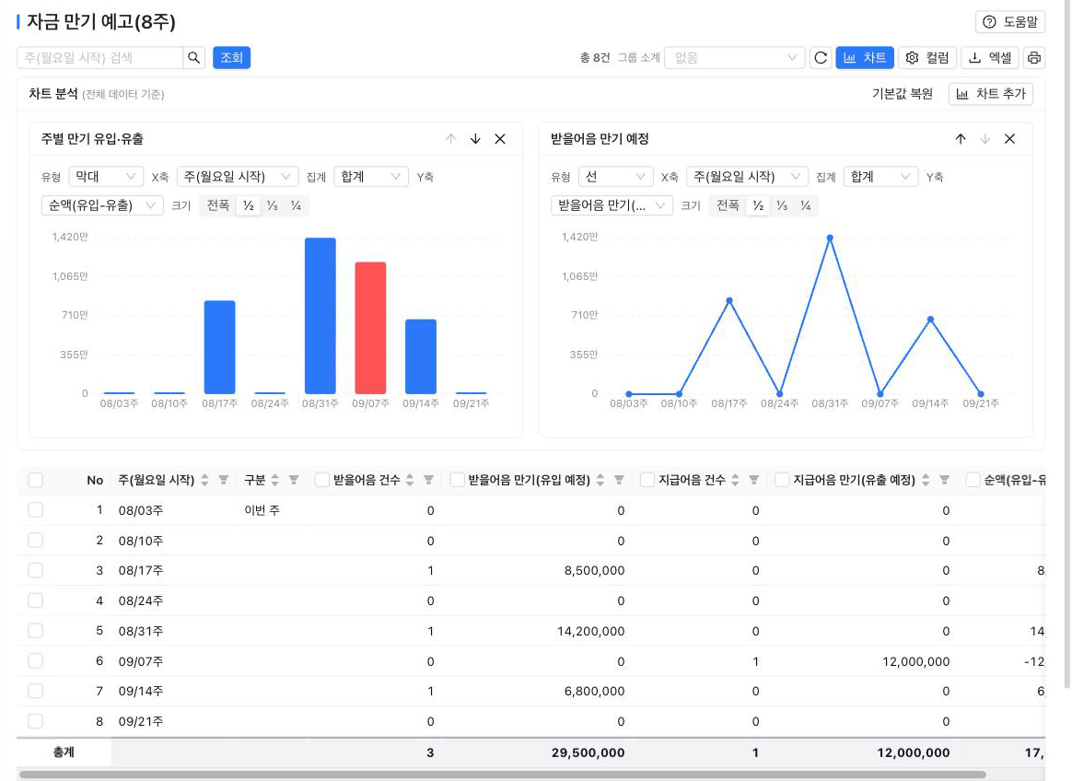This screenshot has width=1072, height=781.
Task: Click the tallest blue 08/31주 bar
Action: (x=320, y=316)
